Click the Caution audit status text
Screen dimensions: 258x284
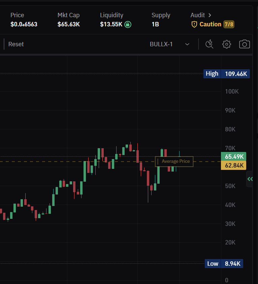210,24
